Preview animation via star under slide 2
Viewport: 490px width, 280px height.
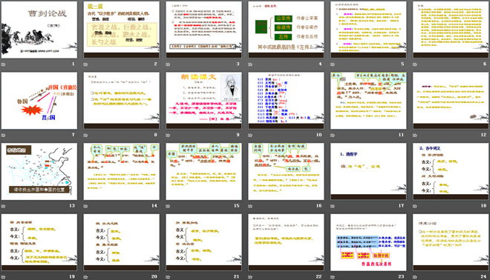click(x=85, y=64)
